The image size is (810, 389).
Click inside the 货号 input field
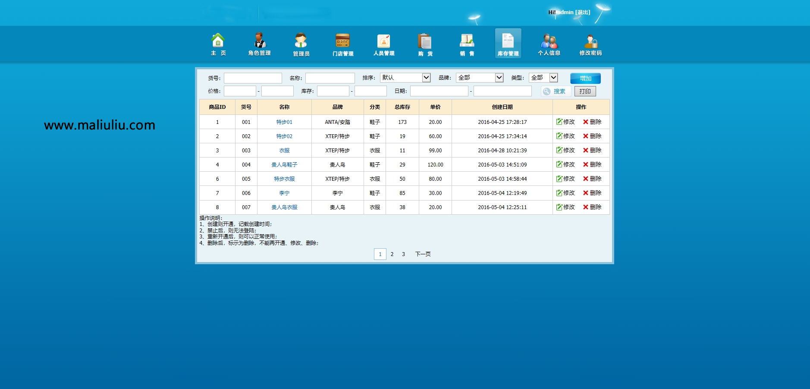click(253, 77)
